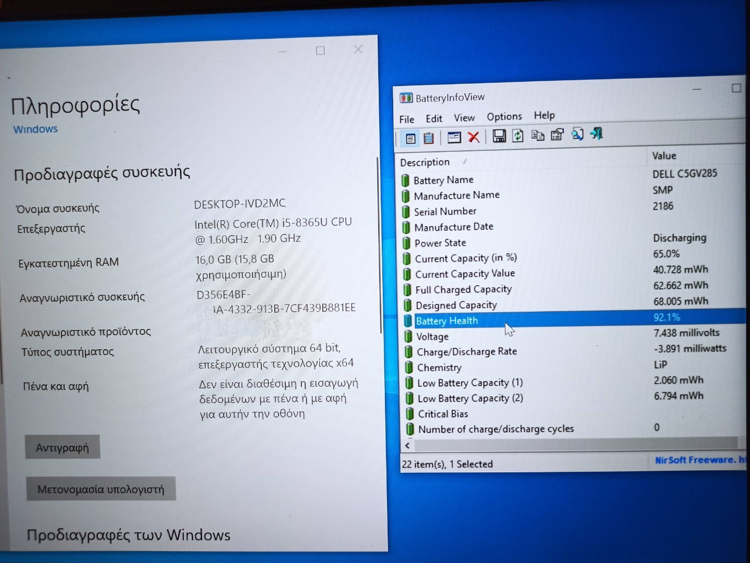Click the battery icon next to Serial Number
750x563 pixels.
click(x=406, y=212)
